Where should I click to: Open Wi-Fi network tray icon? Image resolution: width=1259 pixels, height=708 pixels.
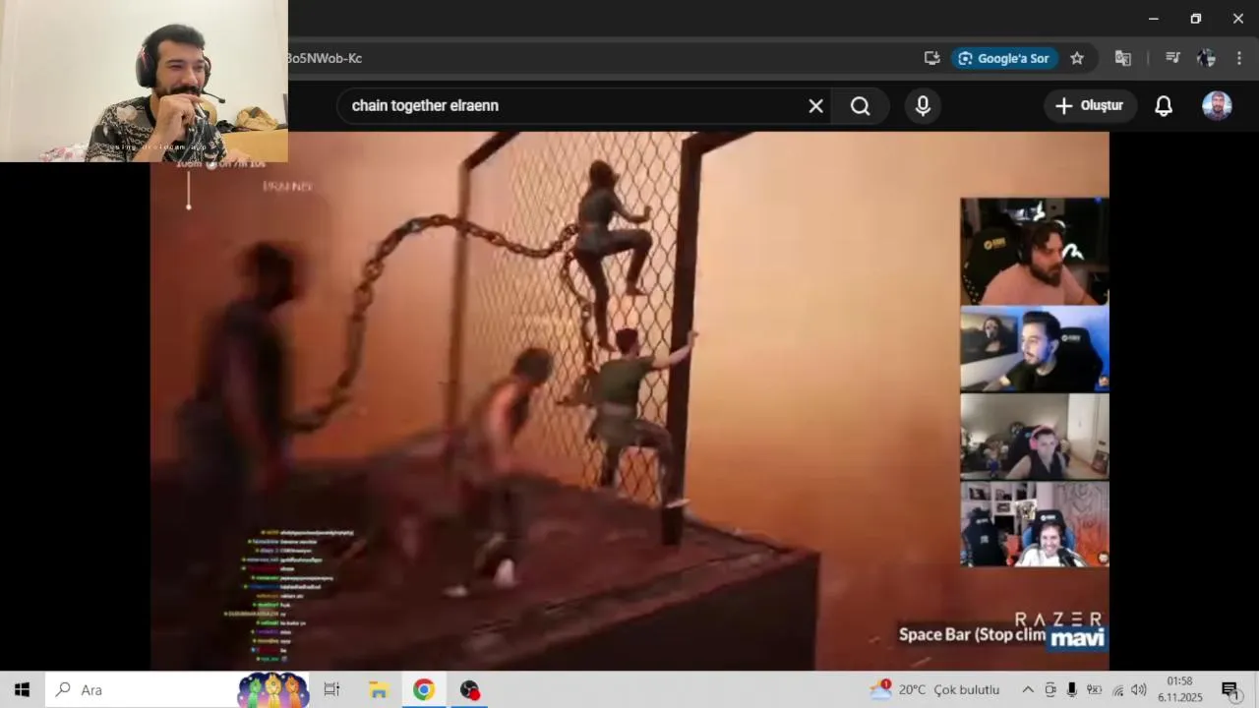(x=1117, y=689)
